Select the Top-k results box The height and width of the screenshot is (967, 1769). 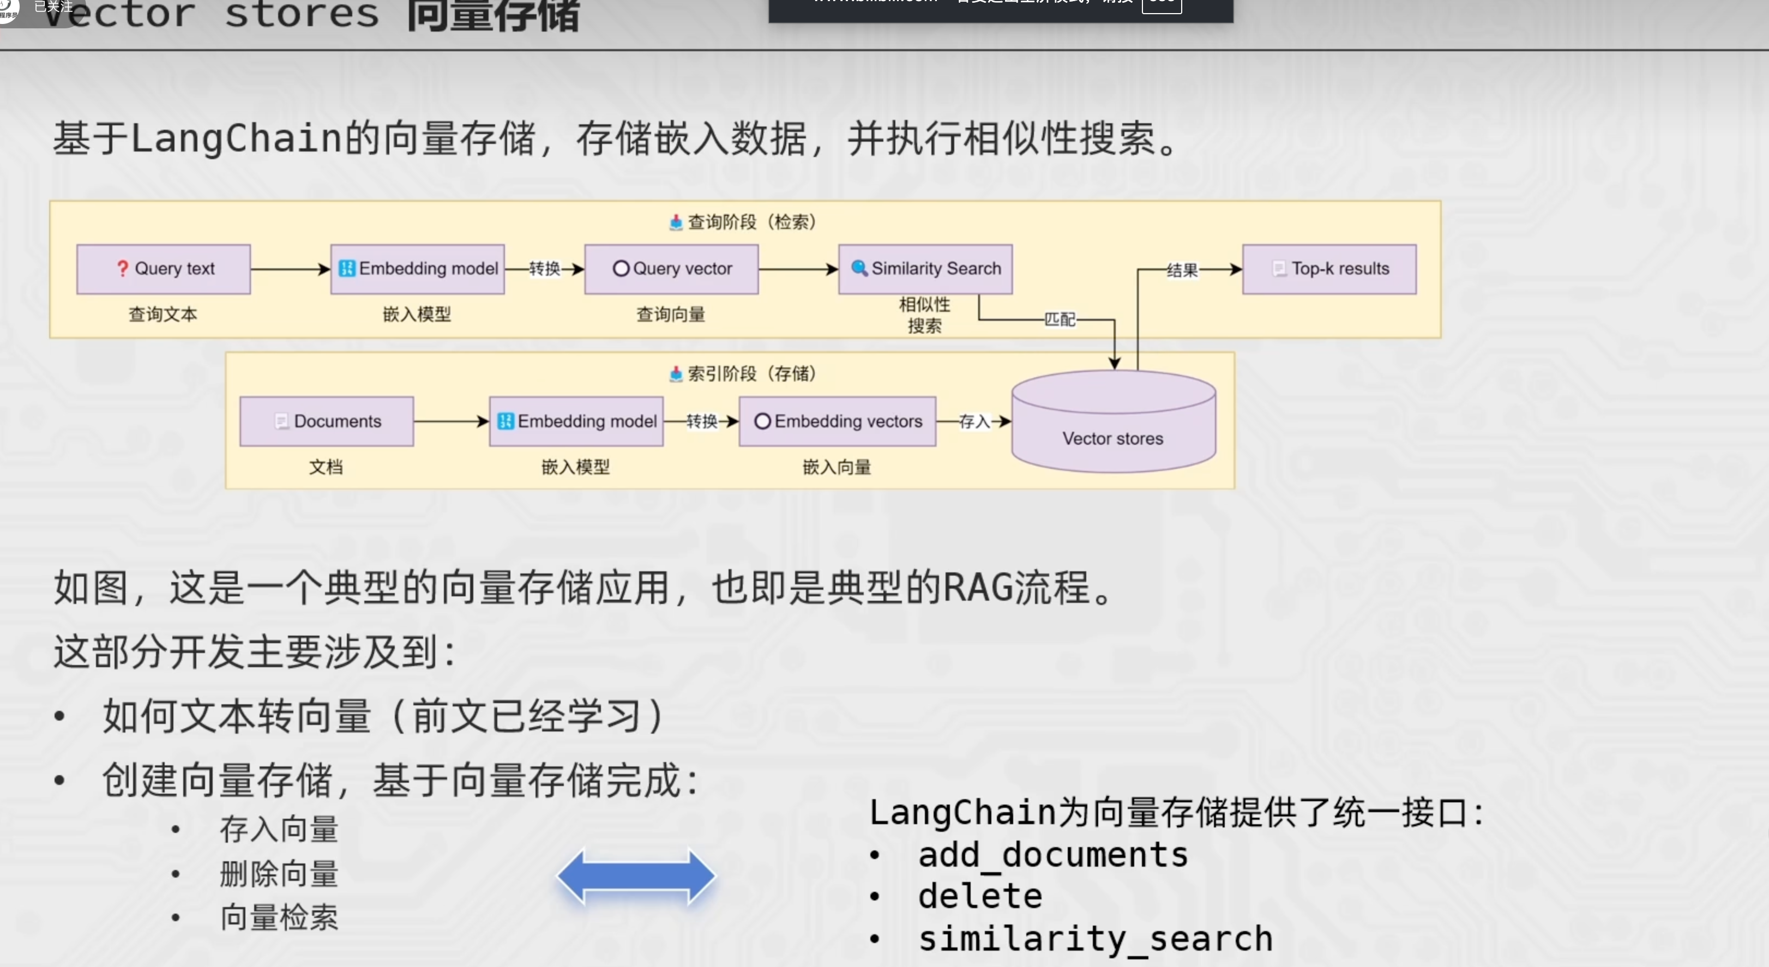[1329, 269]
